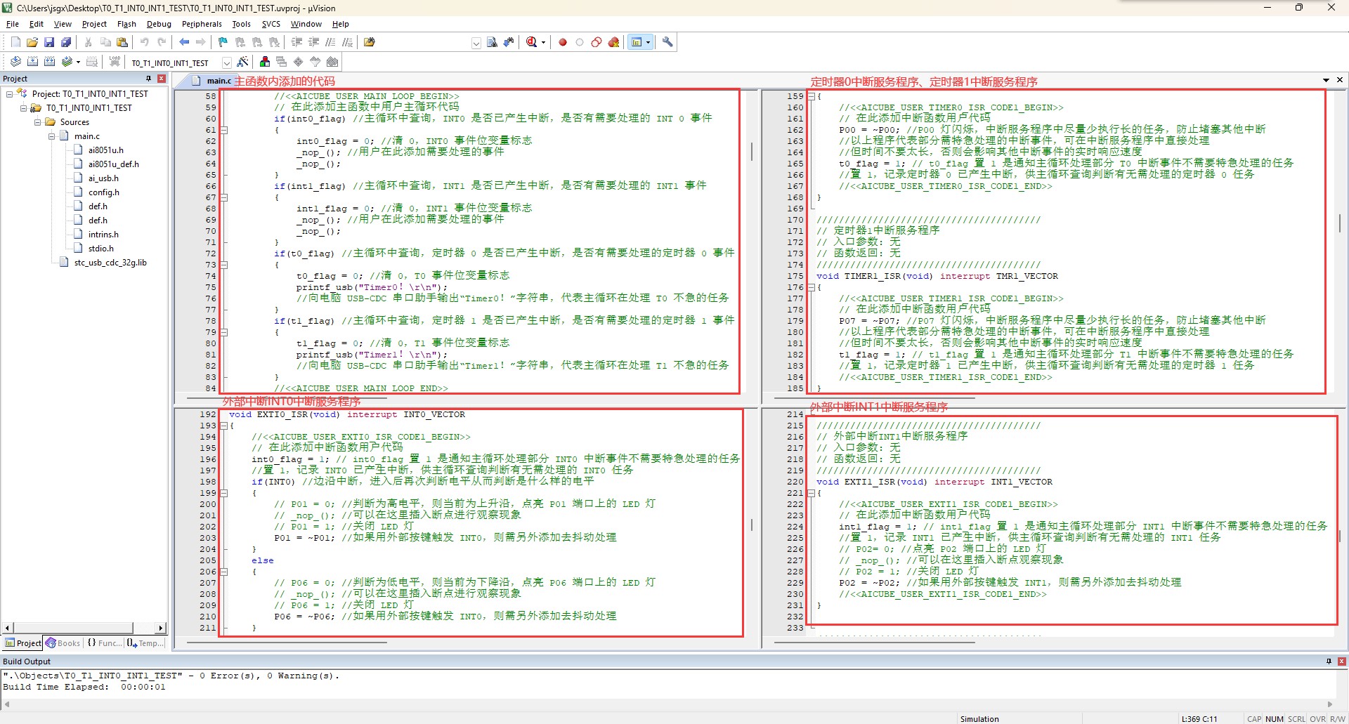The height and width of the screenshot is (724, 1349).
Task: Select ai8051u.h in project tree
Action: [105, 150]
